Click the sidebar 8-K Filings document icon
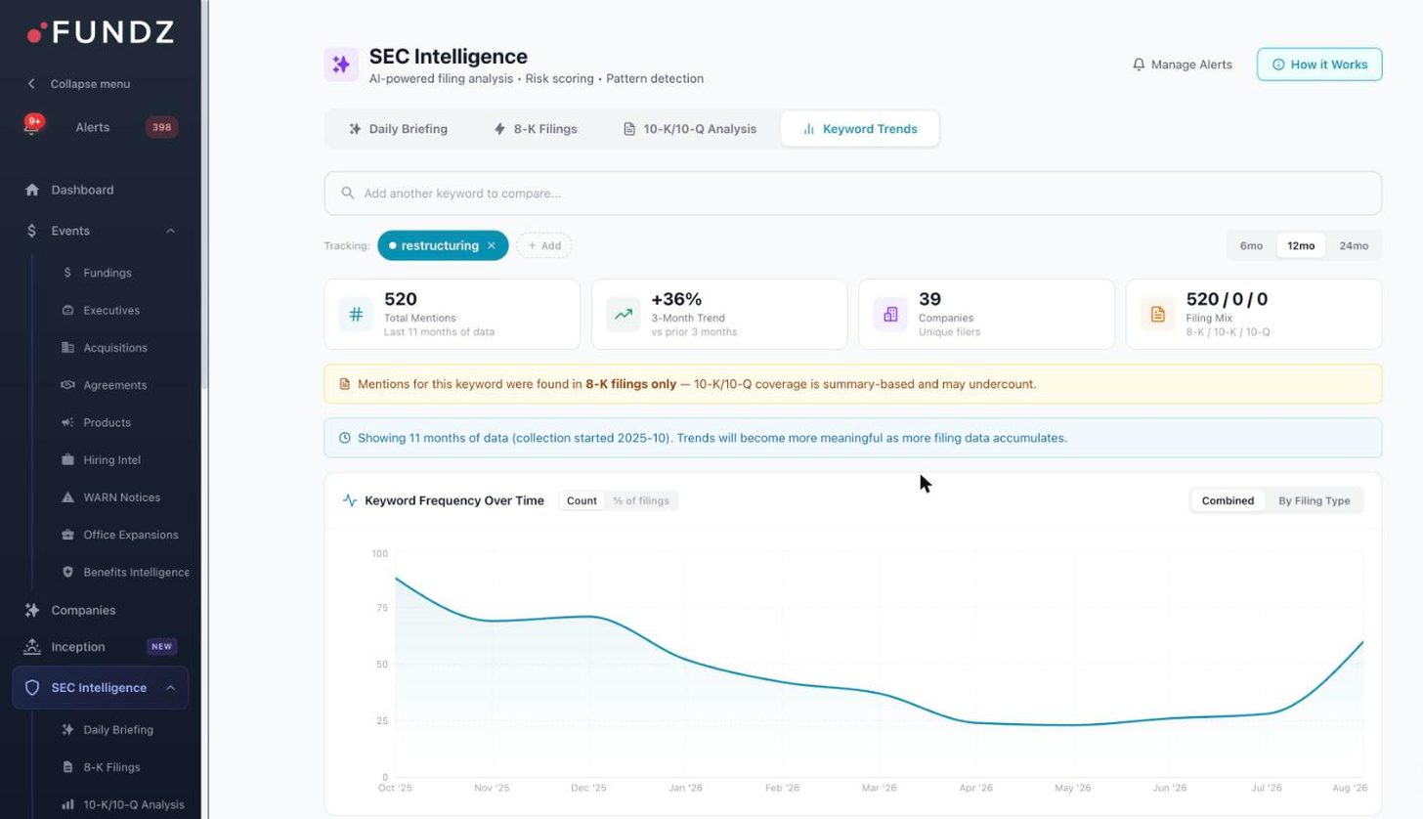Viewport: 1423px width, 819px height. click(x=67, y=767)
